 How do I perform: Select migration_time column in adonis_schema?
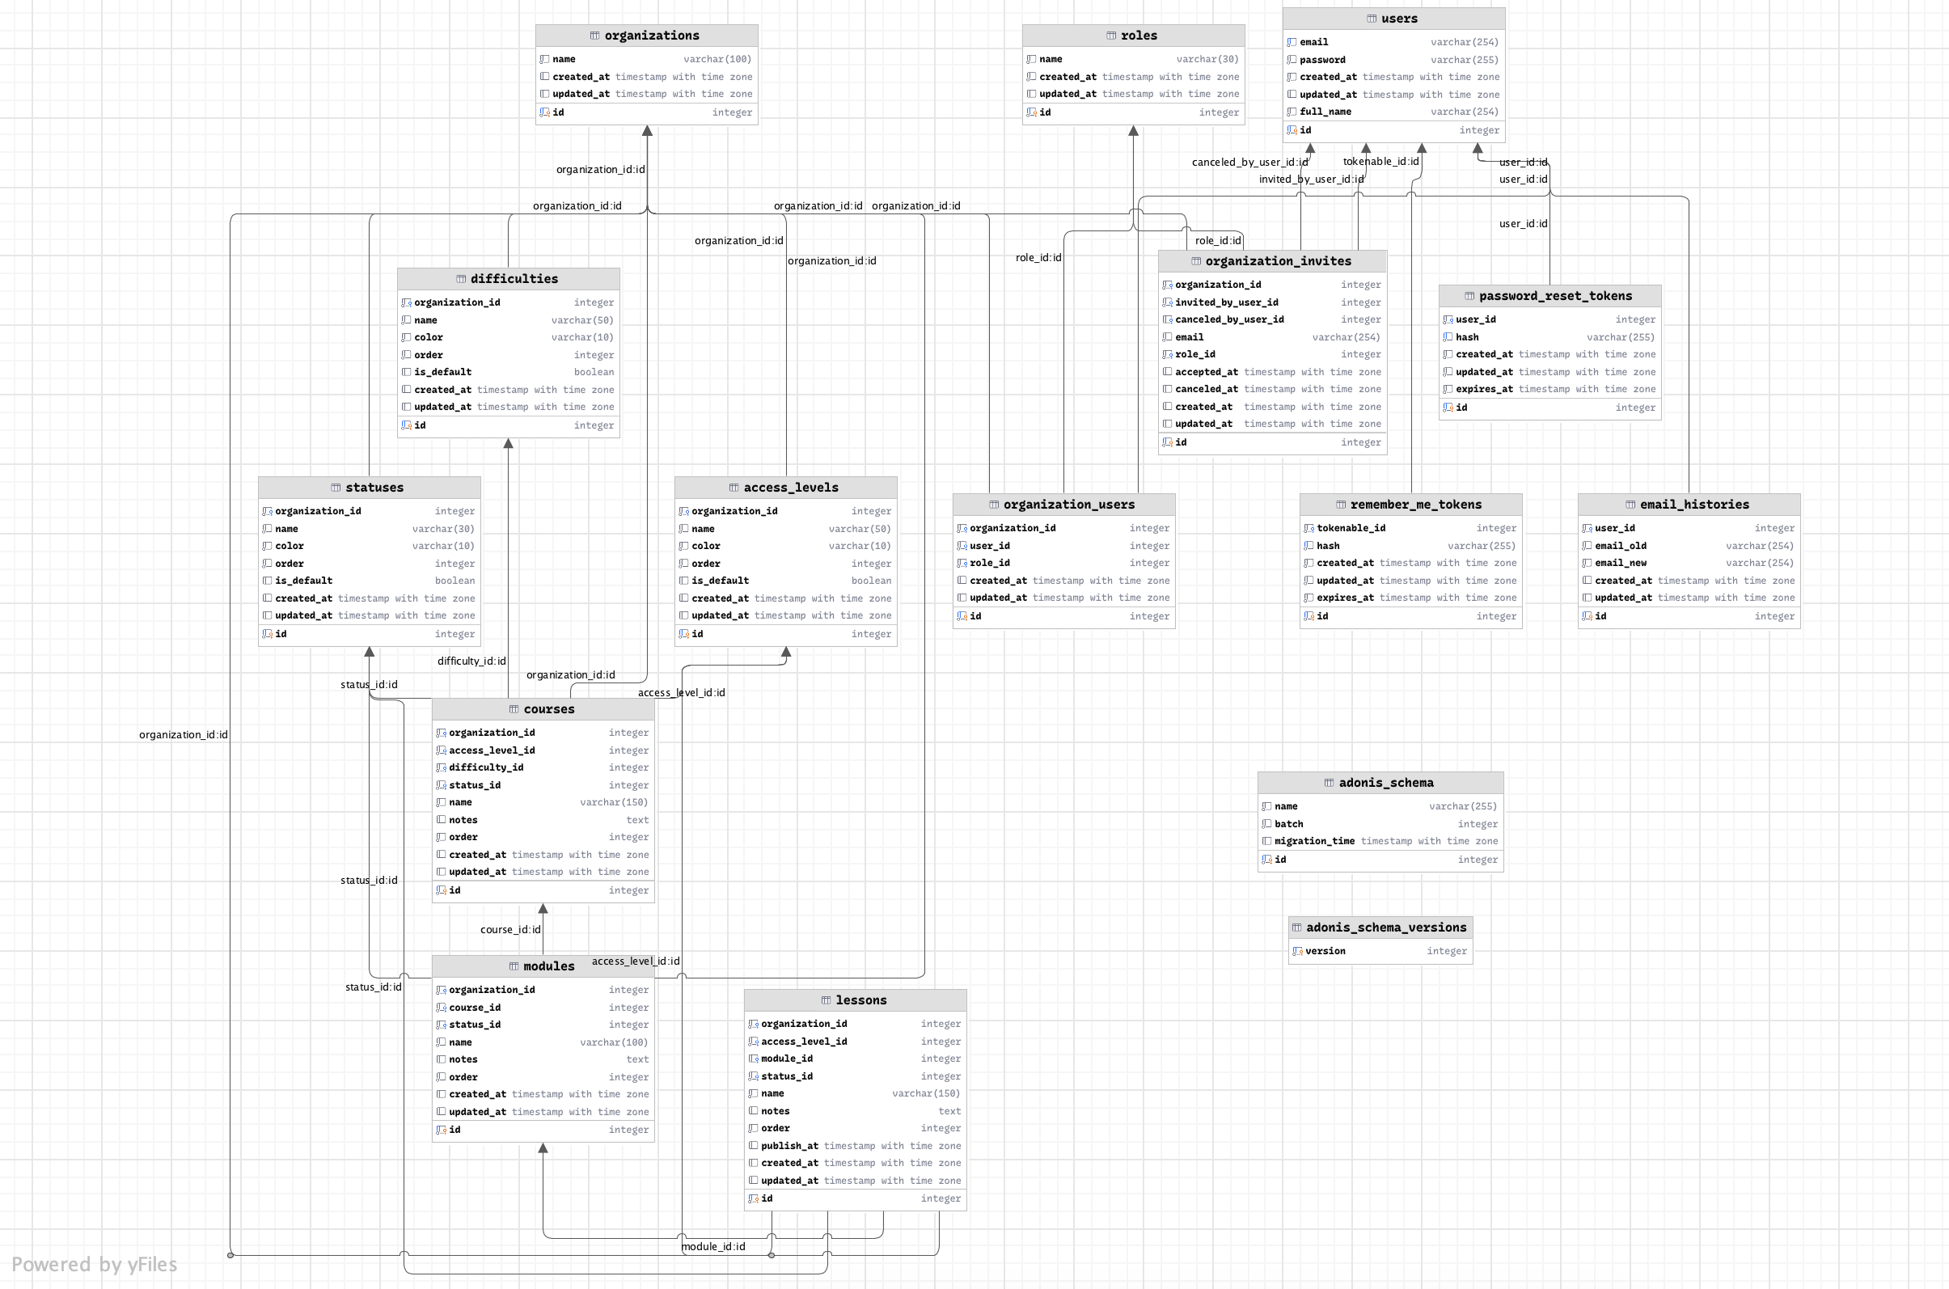pos(1381,841)
